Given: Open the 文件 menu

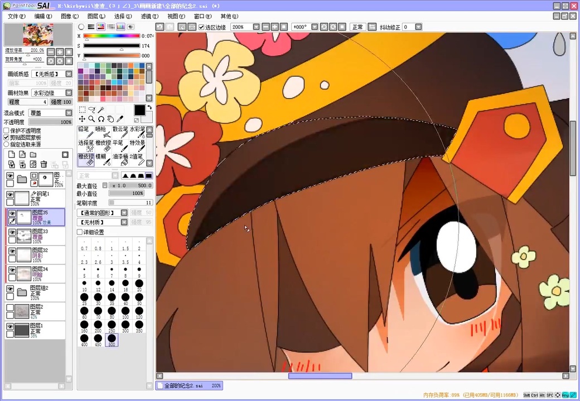Looking at the screenshot, I should [x=17, y=16].
